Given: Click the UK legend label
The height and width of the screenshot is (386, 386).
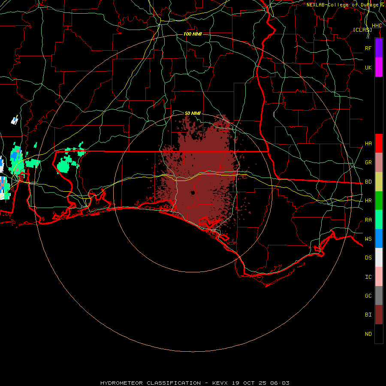Looking at the screenshot, I should (368, 67).
